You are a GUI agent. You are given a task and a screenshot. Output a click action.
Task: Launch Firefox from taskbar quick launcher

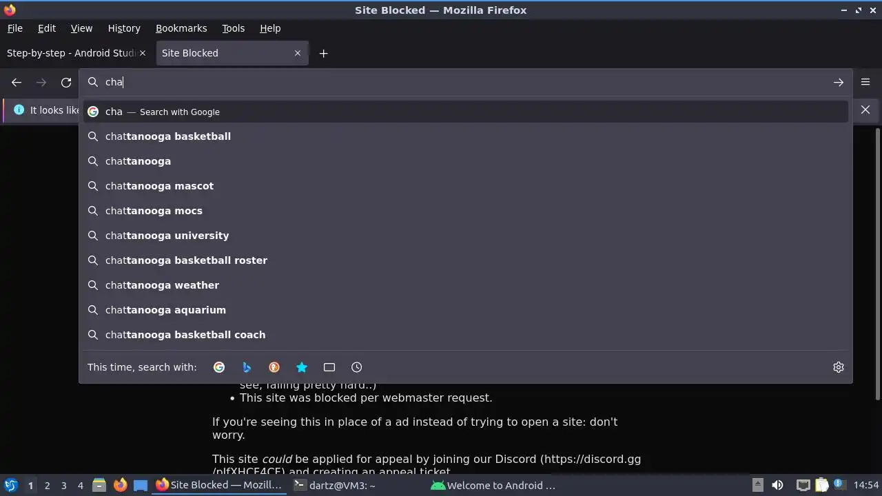click(120, 486)
